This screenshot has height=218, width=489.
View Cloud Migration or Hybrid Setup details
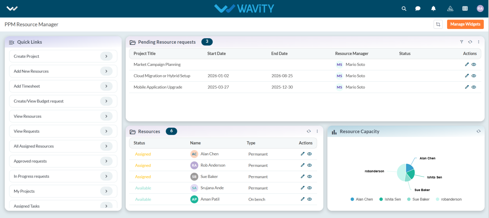tap(474, 76)
